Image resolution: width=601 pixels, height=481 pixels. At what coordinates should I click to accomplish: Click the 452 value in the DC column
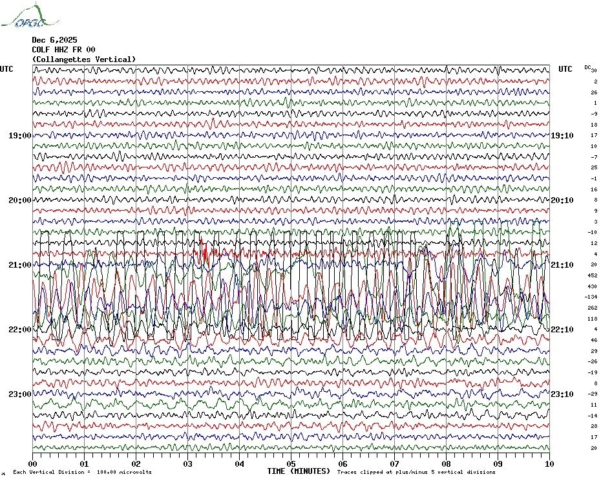click(592, 275)
